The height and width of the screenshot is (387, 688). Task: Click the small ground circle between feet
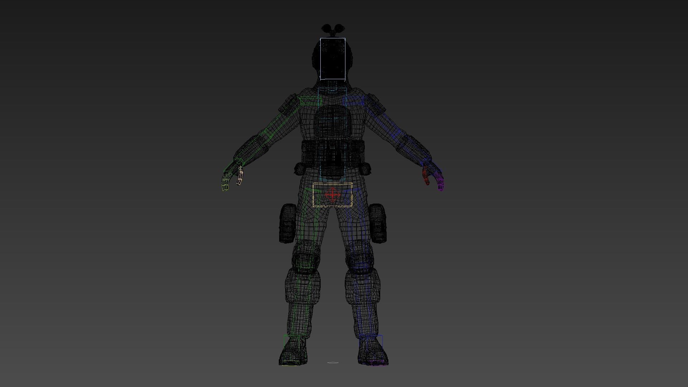point(333,363)
